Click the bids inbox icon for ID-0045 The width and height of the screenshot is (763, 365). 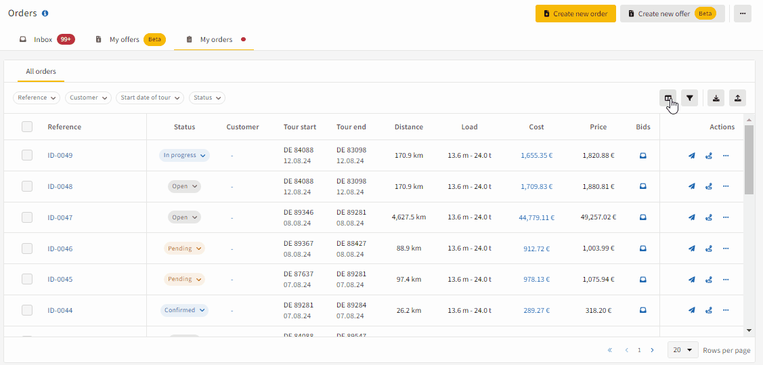[642, 280]
